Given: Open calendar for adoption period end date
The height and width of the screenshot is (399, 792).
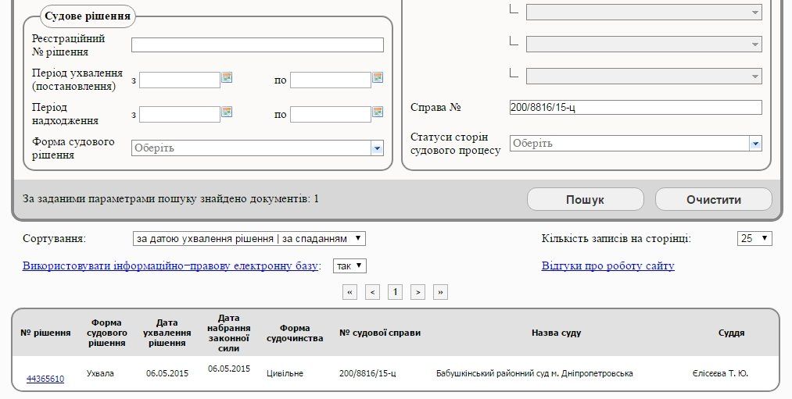Looking at the screenshot, I should pos(378,77).
